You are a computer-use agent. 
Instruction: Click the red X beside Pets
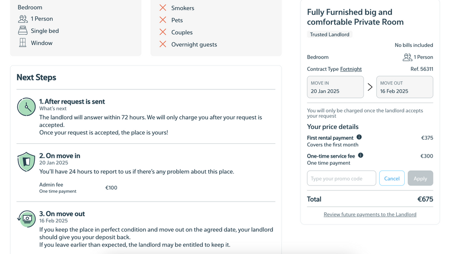pyautogui.click(x=163, y=20)
